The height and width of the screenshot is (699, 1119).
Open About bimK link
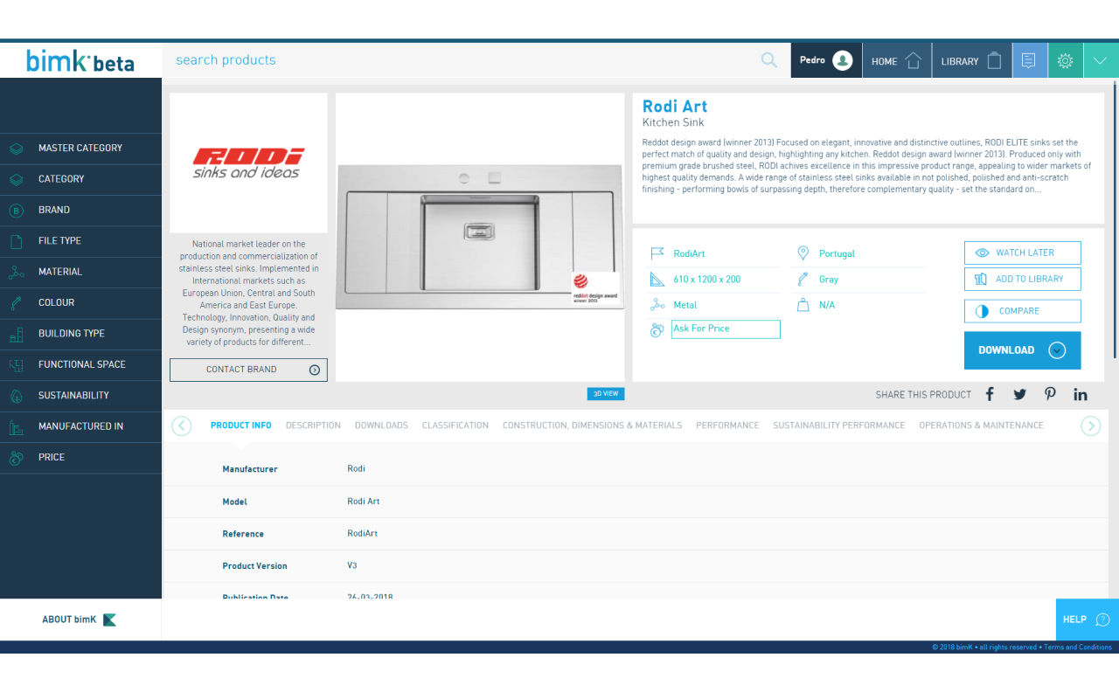pos(80,619)
